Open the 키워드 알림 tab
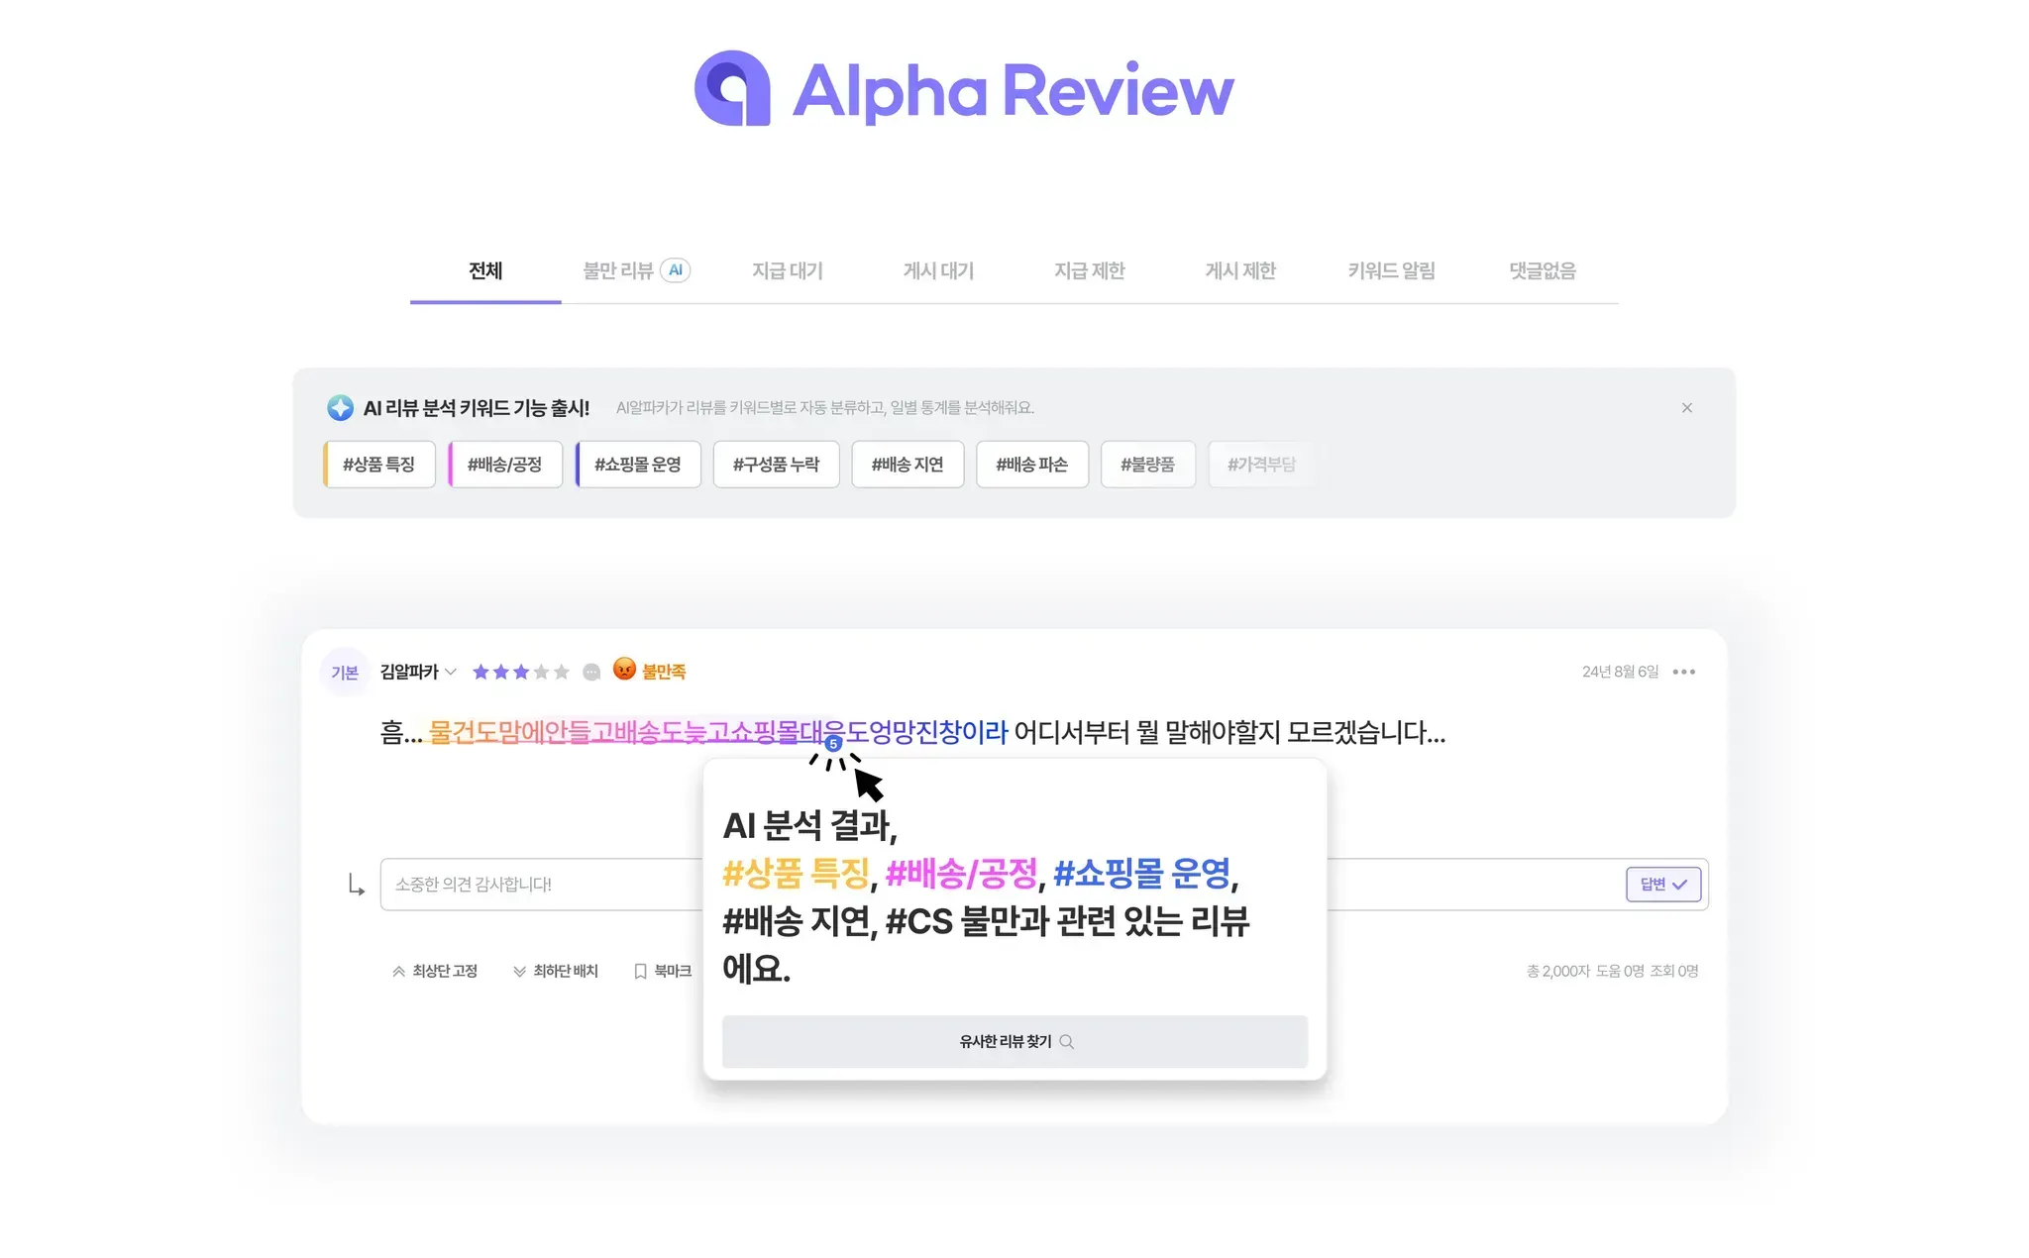The width and height of the screenshot is (2029, 1258). point(1391,270)
